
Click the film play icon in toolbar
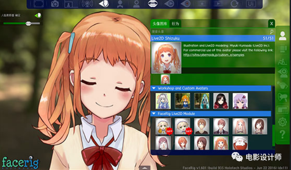coord(218,4)
